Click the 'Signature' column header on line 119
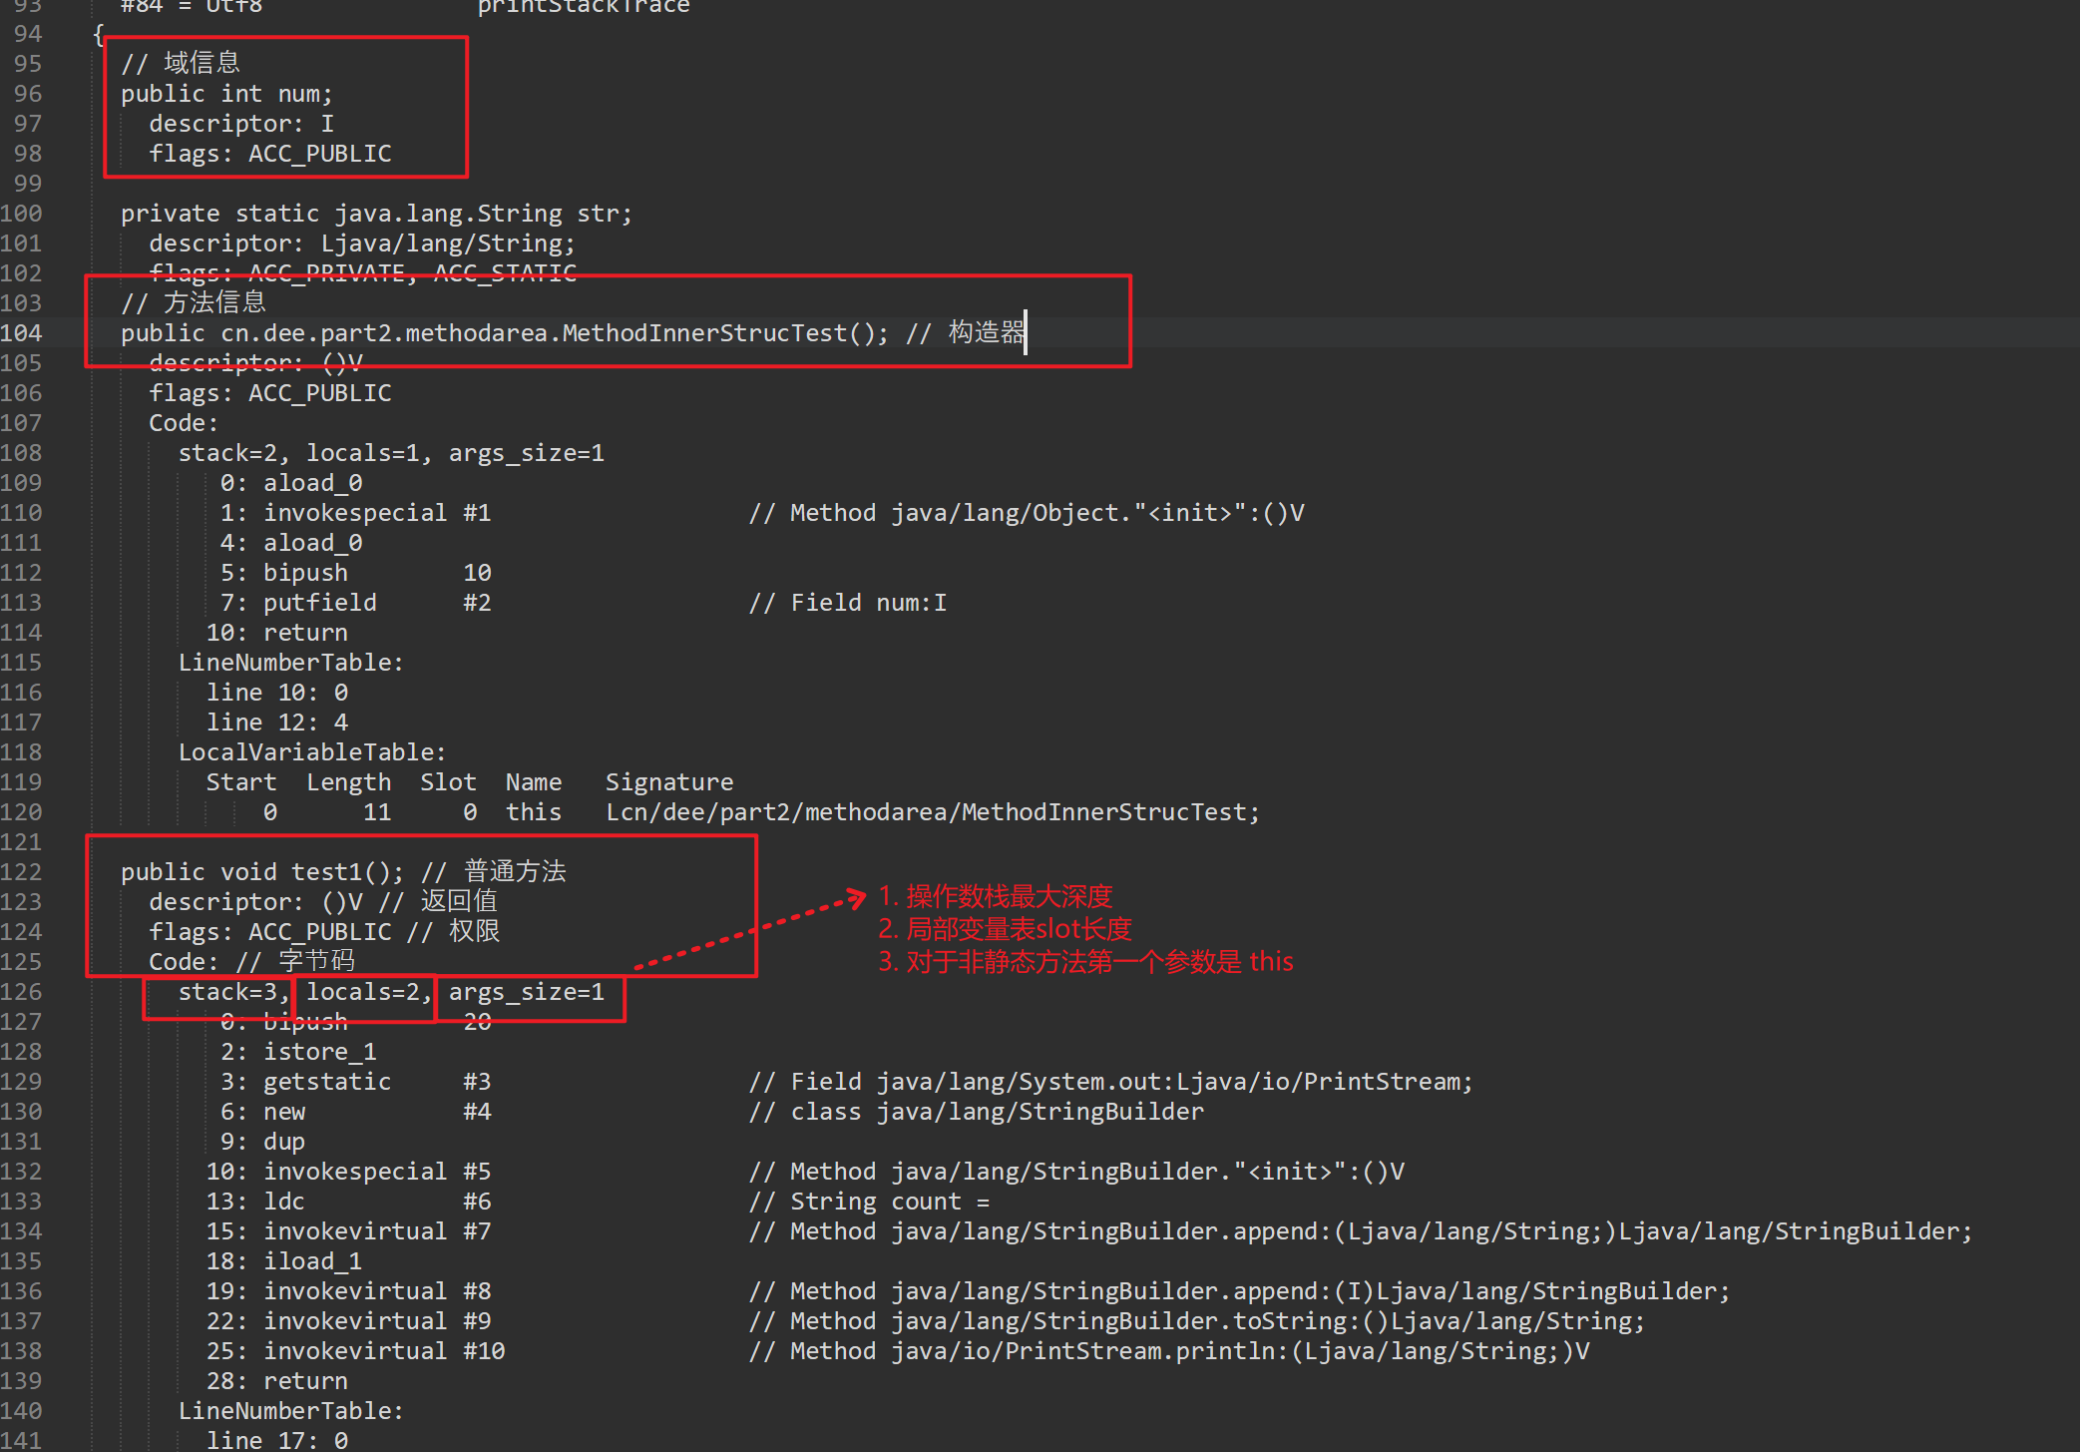 coord(668,782)
